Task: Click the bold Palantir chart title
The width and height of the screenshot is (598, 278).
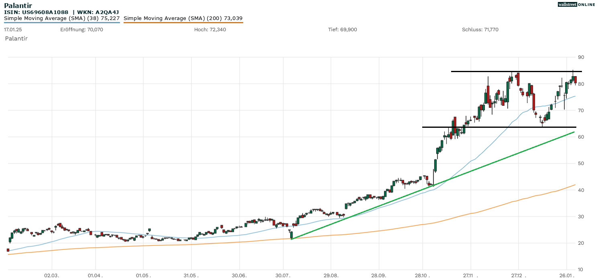Action: 18,6
